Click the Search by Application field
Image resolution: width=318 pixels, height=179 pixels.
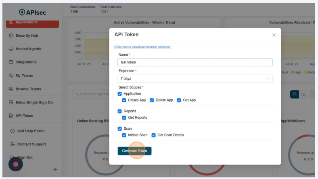pyautogui.click(x=91, y=94)
